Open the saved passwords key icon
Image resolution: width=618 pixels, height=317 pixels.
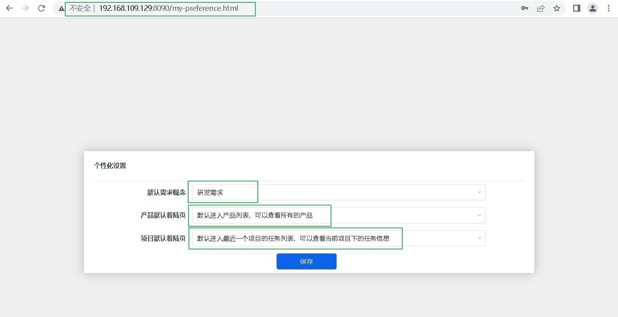tap(525, 8)
